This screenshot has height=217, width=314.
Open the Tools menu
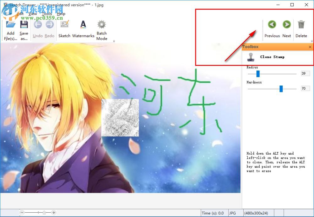47,14
